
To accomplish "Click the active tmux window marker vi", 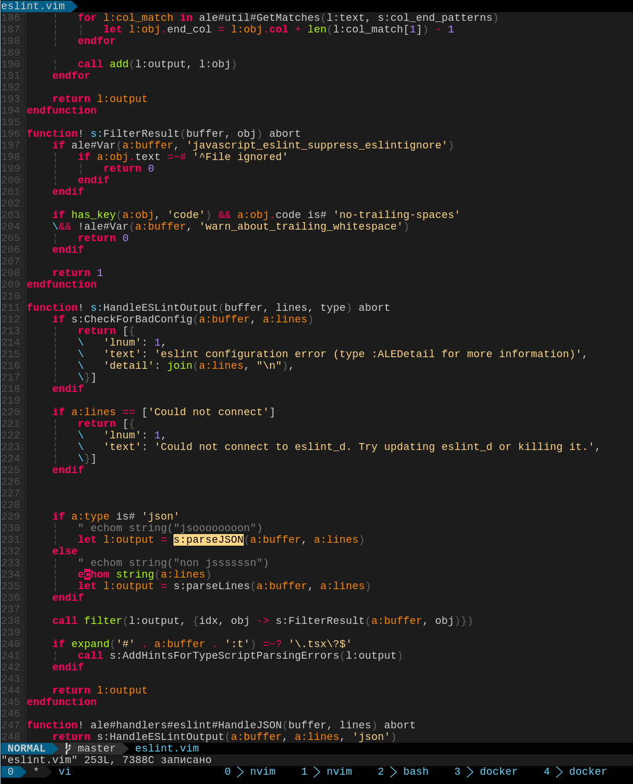I will click(x=64, y=771).
